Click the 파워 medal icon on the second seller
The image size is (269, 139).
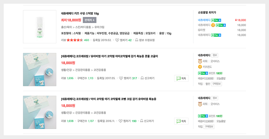[x=200, y=61]
